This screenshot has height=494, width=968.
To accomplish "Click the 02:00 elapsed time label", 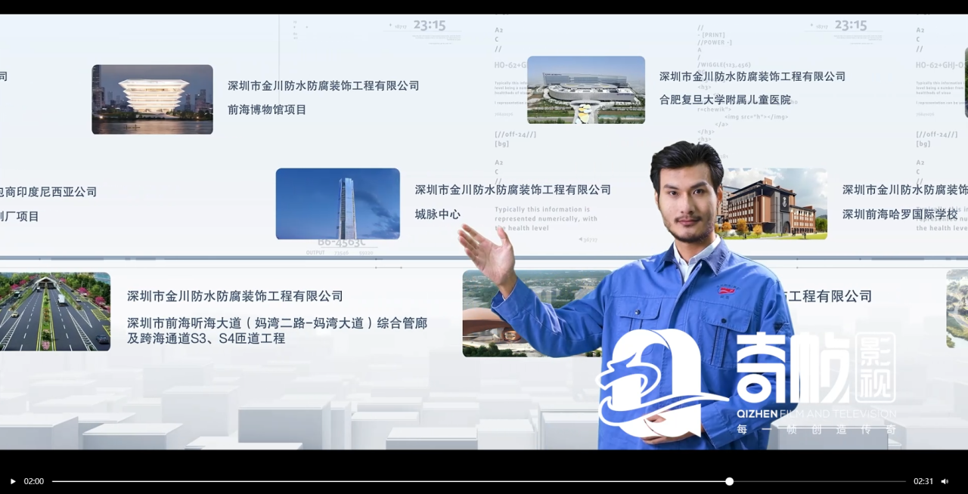I will point(34,481).
